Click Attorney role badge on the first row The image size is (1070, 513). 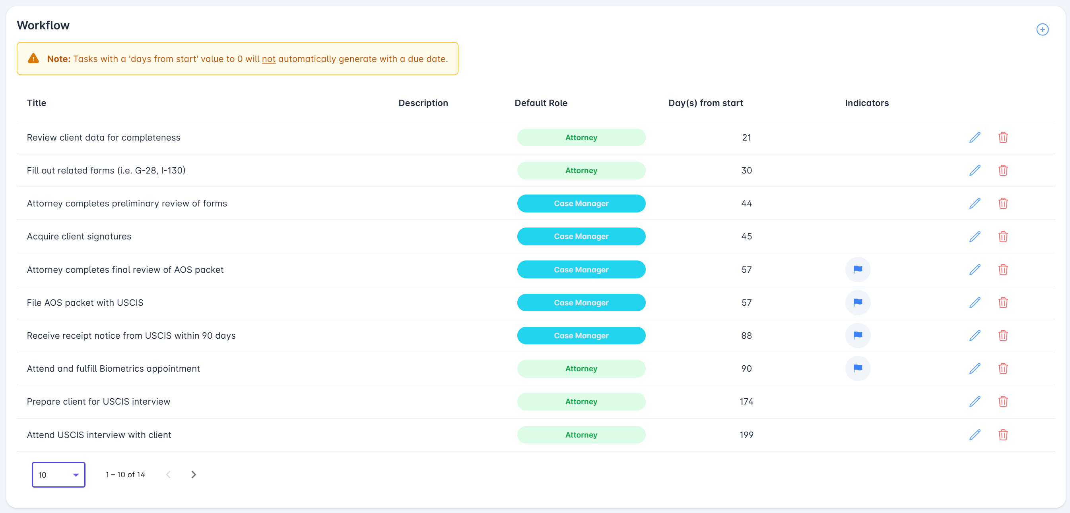(581, 137)
